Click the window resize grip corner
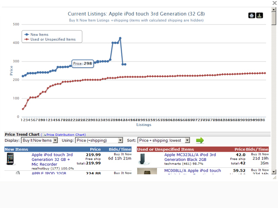This screenshot has width=278, height=208. click(x=275, y=177)
